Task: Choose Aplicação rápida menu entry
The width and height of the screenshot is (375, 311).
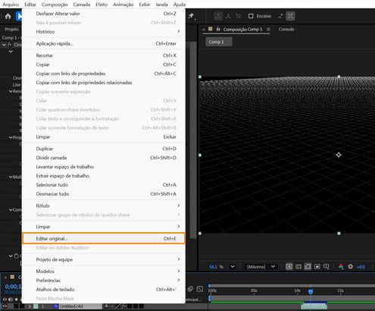Action: [104, 43]
